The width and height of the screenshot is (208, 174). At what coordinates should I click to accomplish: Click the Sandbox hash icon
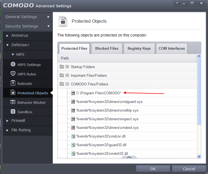[x=13, y=112]
